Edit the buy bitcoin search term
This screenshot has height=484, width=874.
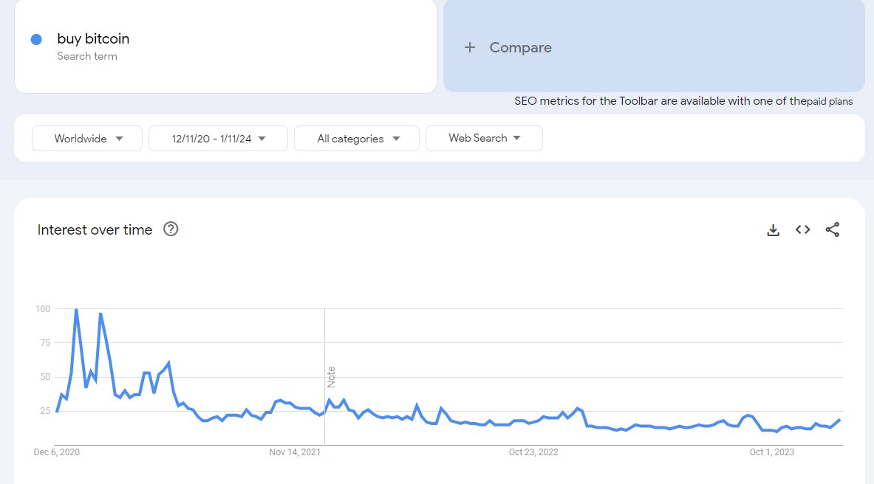93,39
